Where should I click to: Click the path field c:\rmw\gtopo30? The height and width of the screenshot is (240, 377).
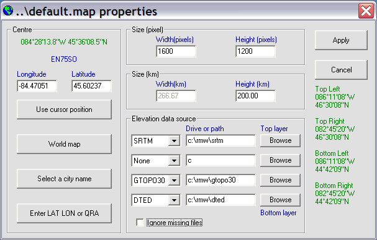tap(220, 180)
